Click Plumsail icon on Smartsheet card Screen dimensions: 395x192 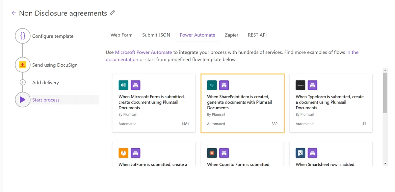coord(313,153)
